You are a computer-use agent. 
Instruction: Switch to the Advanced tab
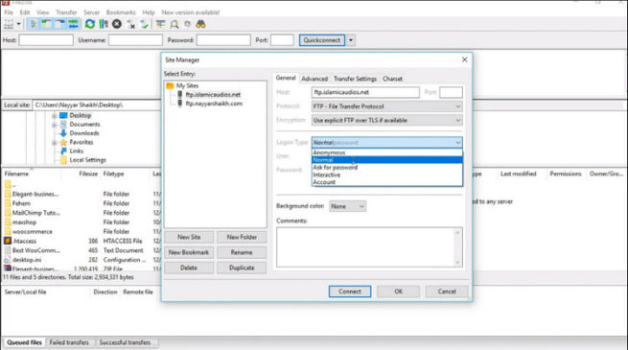314,79
